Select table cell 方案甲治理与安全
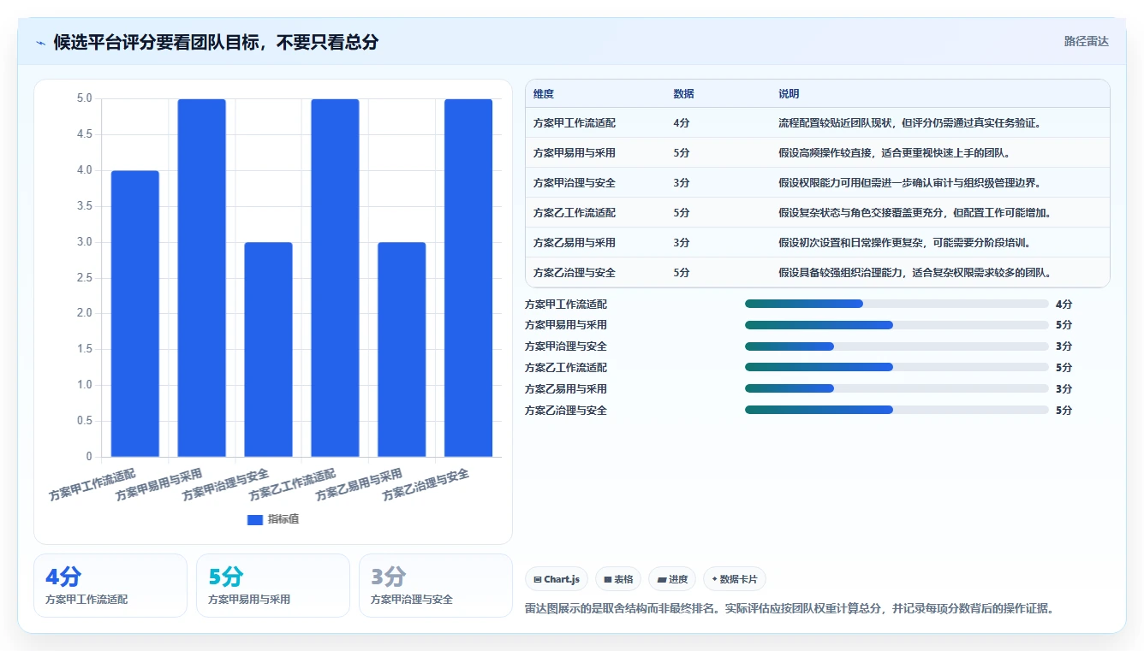The height and width of the screenshot is (651, 1144). pyautogui.click(x=575, y=183)
